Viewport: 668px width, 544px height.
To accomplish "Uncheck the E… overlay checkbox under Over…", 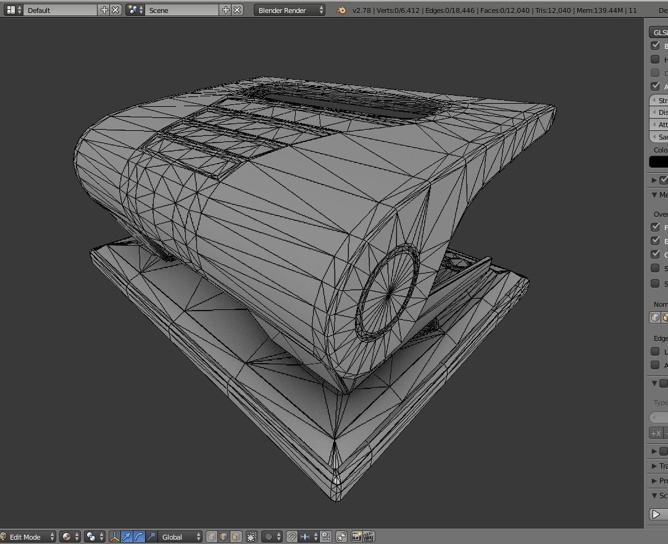I will [655, 241].
